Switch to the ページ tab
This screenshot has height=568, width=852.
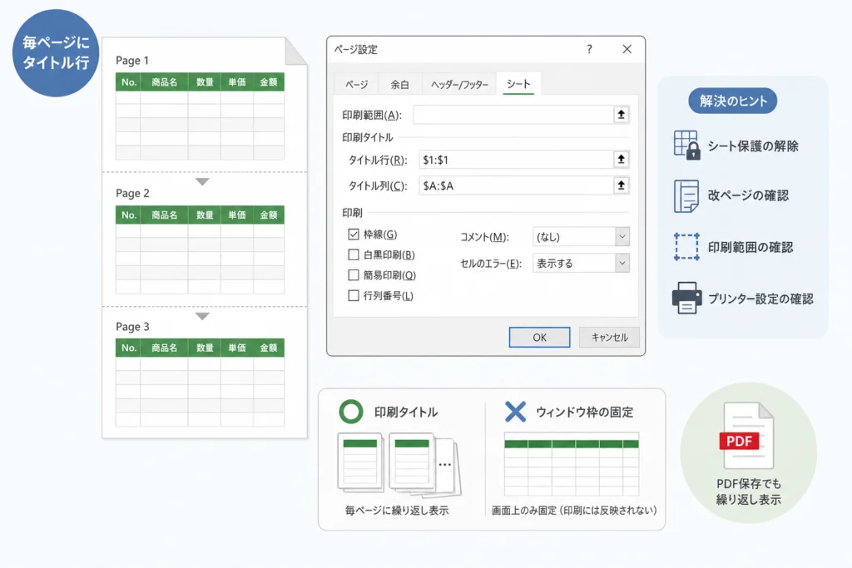tap(356, 85)
